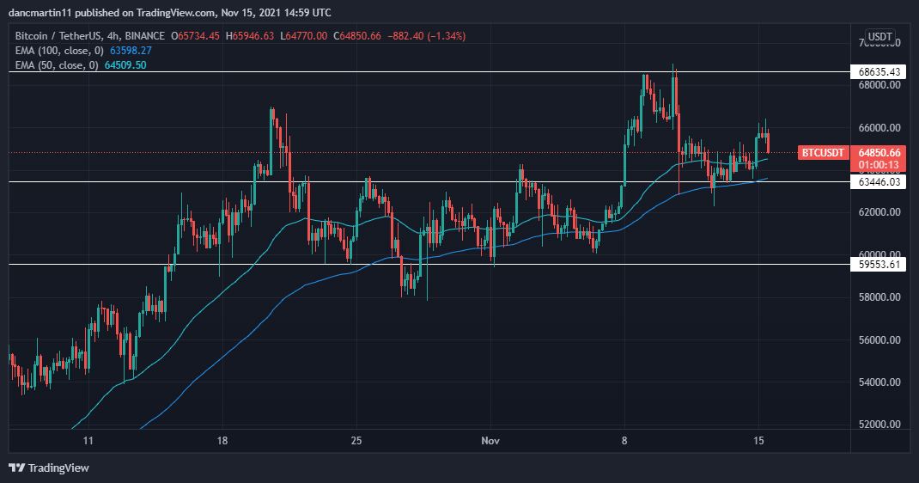Click the 68000.00 price axis label

879,85
